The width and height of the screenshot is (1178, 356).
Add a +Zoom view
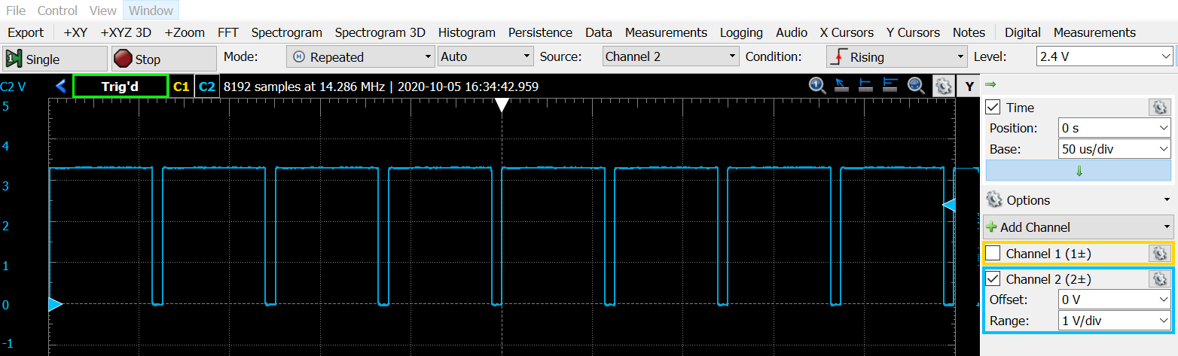(x=185, y=32)
